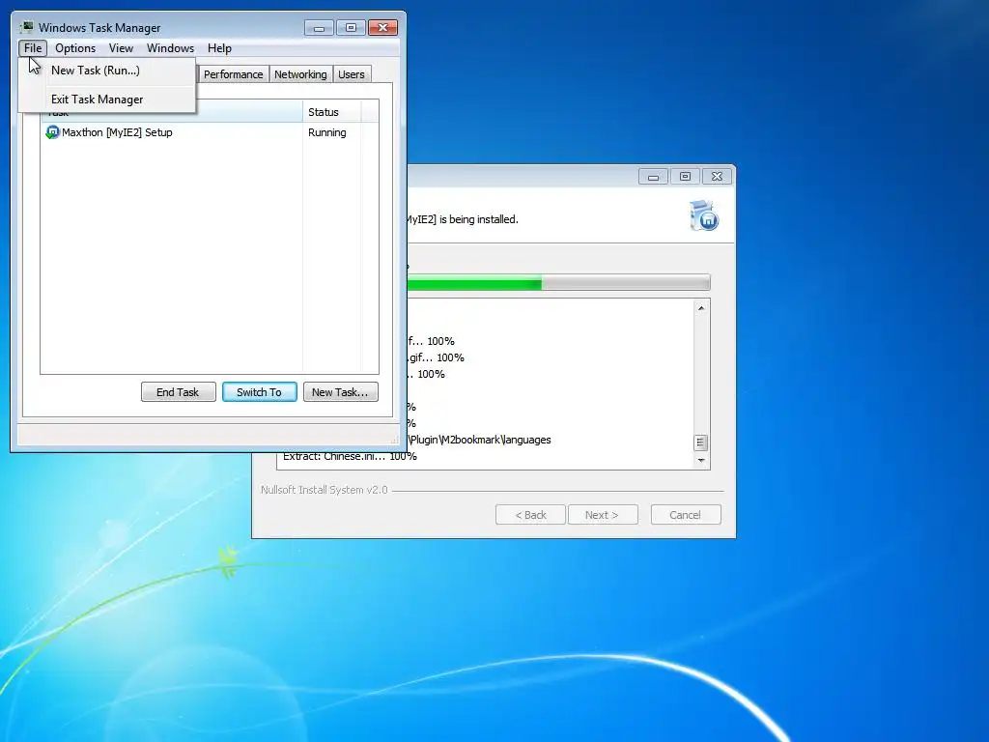Click the End Task button

click(178, 392)
